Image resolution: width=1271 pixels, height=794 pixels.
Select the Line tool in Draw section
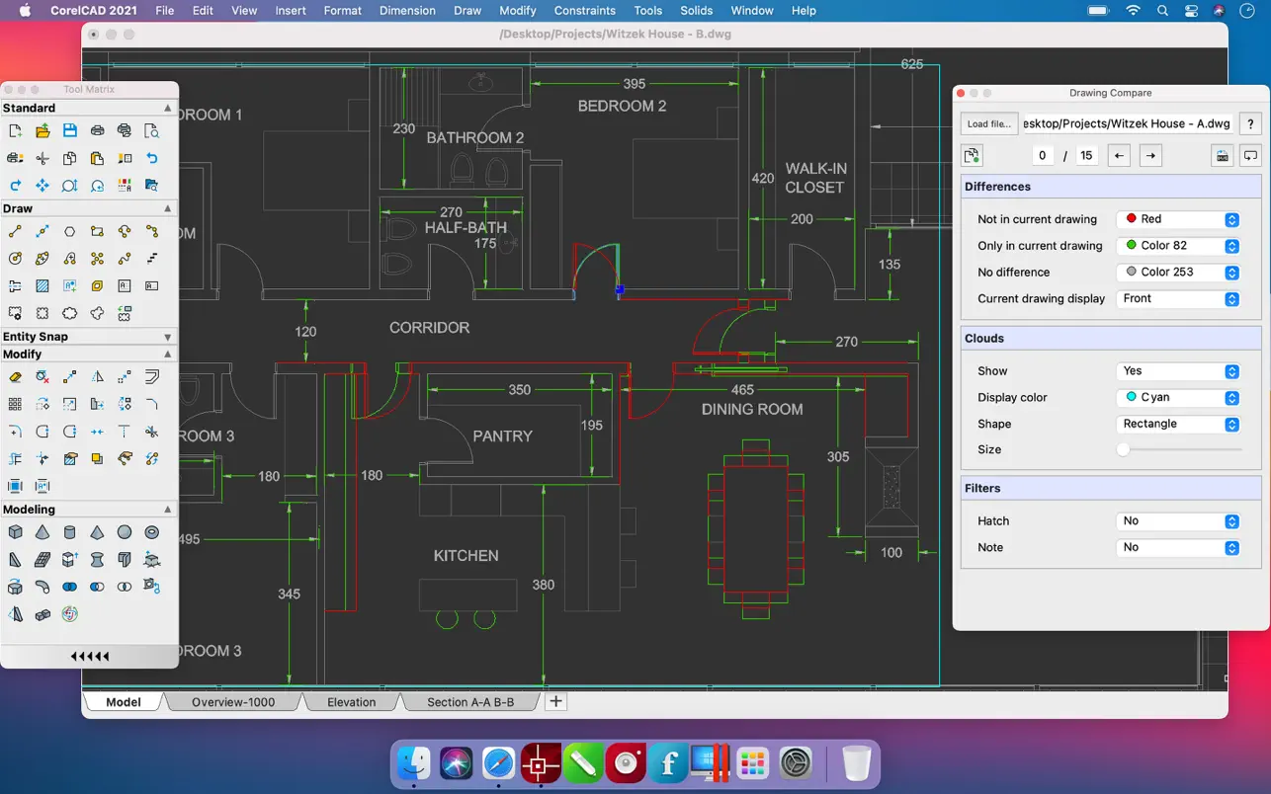click(x=15, y=232)
